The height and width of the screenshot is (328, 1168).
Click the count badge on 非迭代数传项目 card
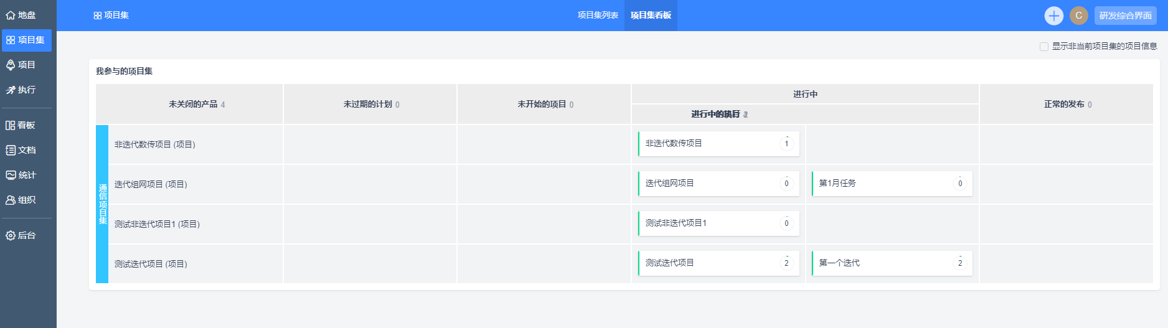coord(786,144)
